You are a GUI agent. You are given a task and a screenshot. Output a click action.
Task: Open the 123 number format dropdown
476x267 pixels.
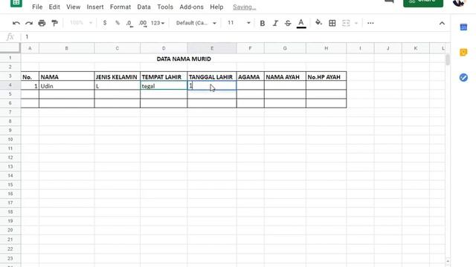pyautogui.click(x=158, y=23)
